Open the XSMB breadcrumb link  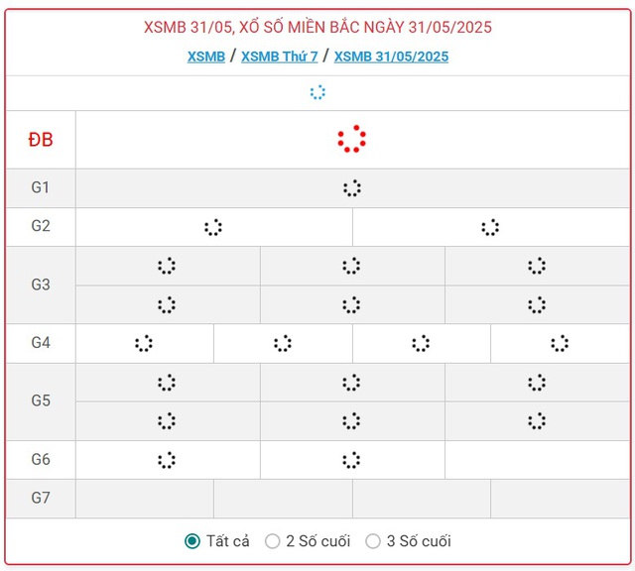point(205,57)
